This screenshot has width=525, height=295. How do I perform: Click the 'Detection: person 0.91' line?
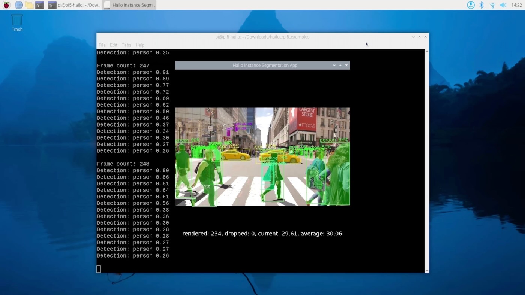133,72
